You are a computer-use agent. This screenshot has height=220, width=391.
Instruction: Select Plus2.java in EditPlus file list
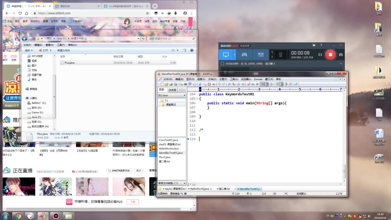(165, 157)
